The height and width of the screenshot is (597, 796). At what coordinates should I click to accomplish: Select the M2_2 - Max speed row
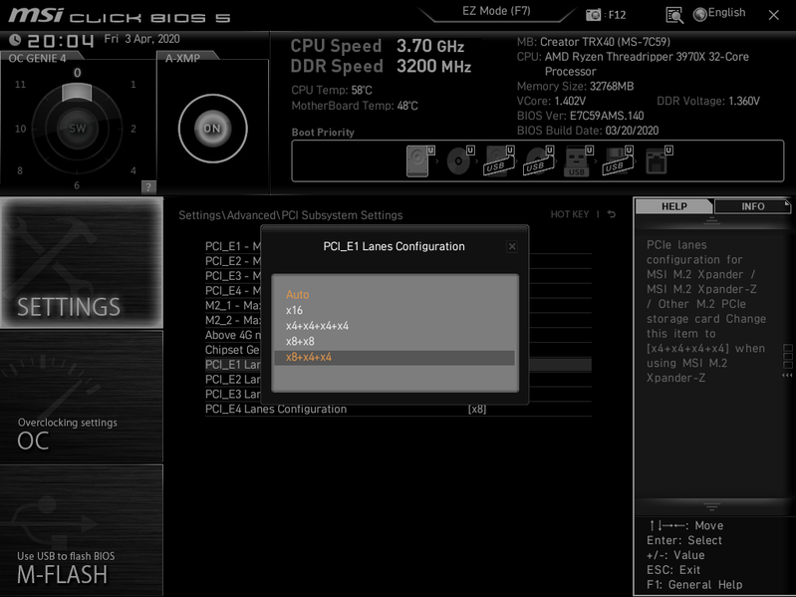(x=232, y=320)
